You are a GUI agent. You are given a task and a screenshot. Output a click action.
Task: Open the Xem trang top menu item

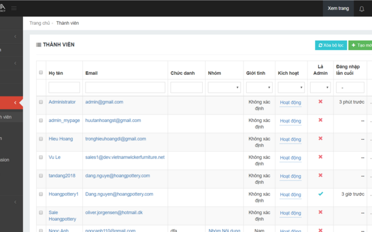[x=338, y=9]
